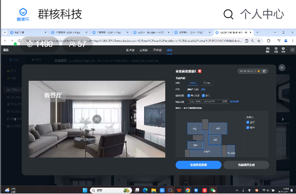Click the blue 生成预览视频 button

pyautogui.click(x=198, y=165)
